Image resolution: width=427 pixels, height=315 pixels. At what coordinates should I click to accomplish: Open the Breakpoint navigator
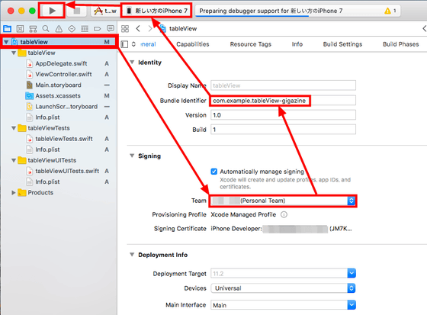pos(98,29)
